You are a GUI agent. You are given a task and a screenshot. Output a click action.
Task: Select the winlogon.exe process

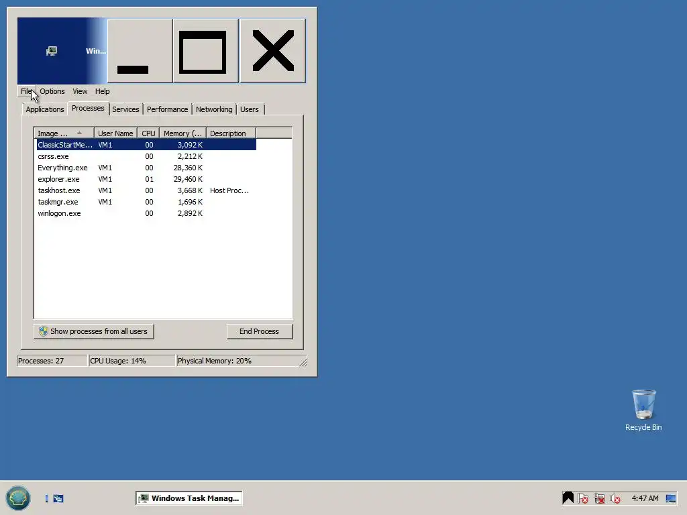pyautogui.click(x=146, y=213)
